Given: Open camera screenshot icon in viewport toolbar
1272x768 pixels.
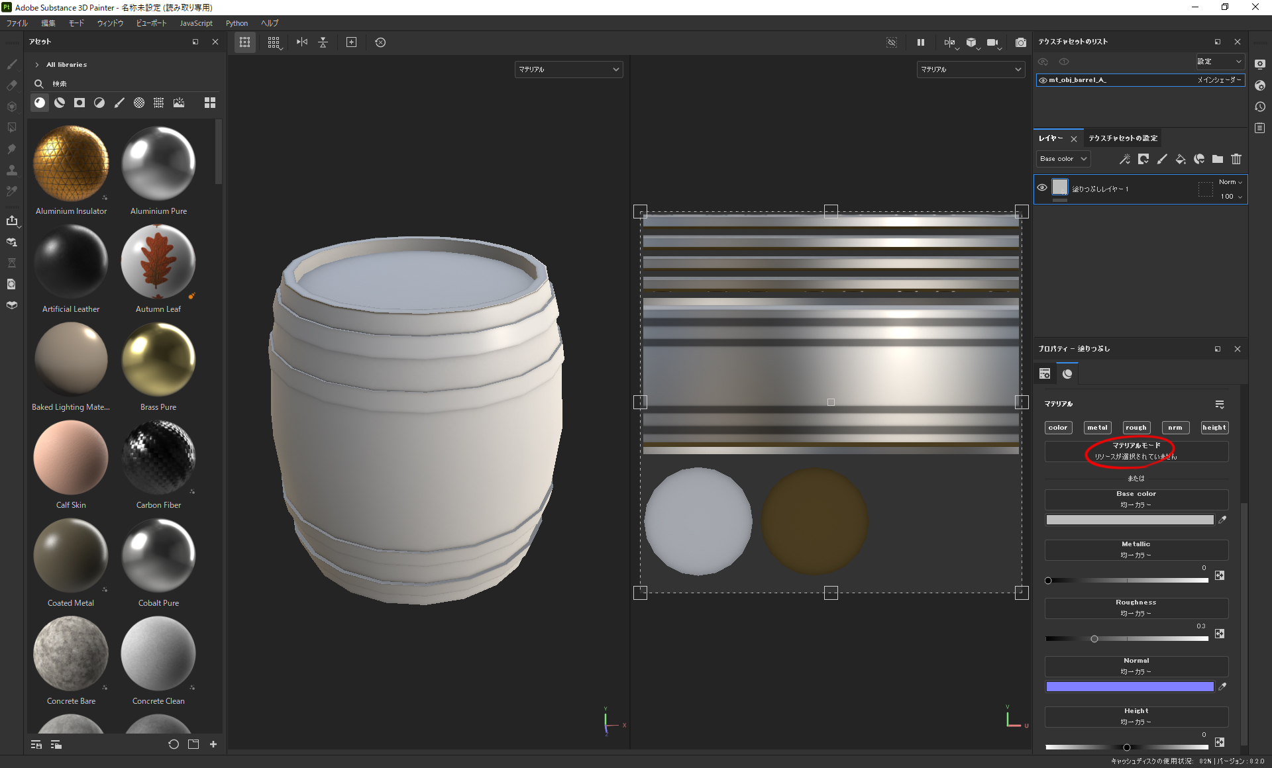Looking at the screenshot, I should (1021, 42).
